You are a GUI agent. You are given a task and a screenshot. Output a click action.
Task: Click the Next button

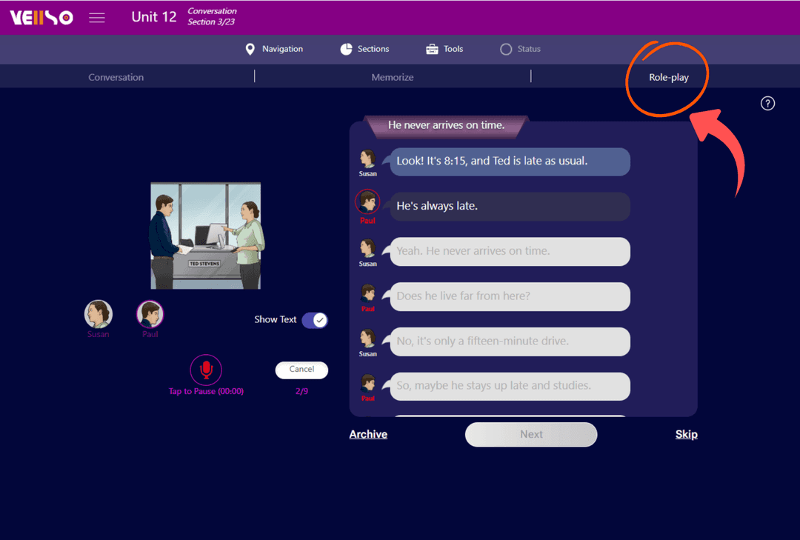point(530,435)
